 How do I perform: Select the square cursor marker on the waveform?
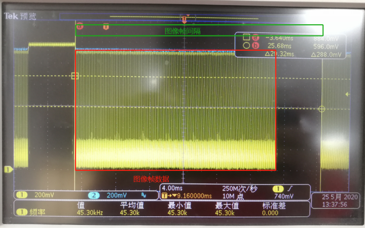coord(75,76)
